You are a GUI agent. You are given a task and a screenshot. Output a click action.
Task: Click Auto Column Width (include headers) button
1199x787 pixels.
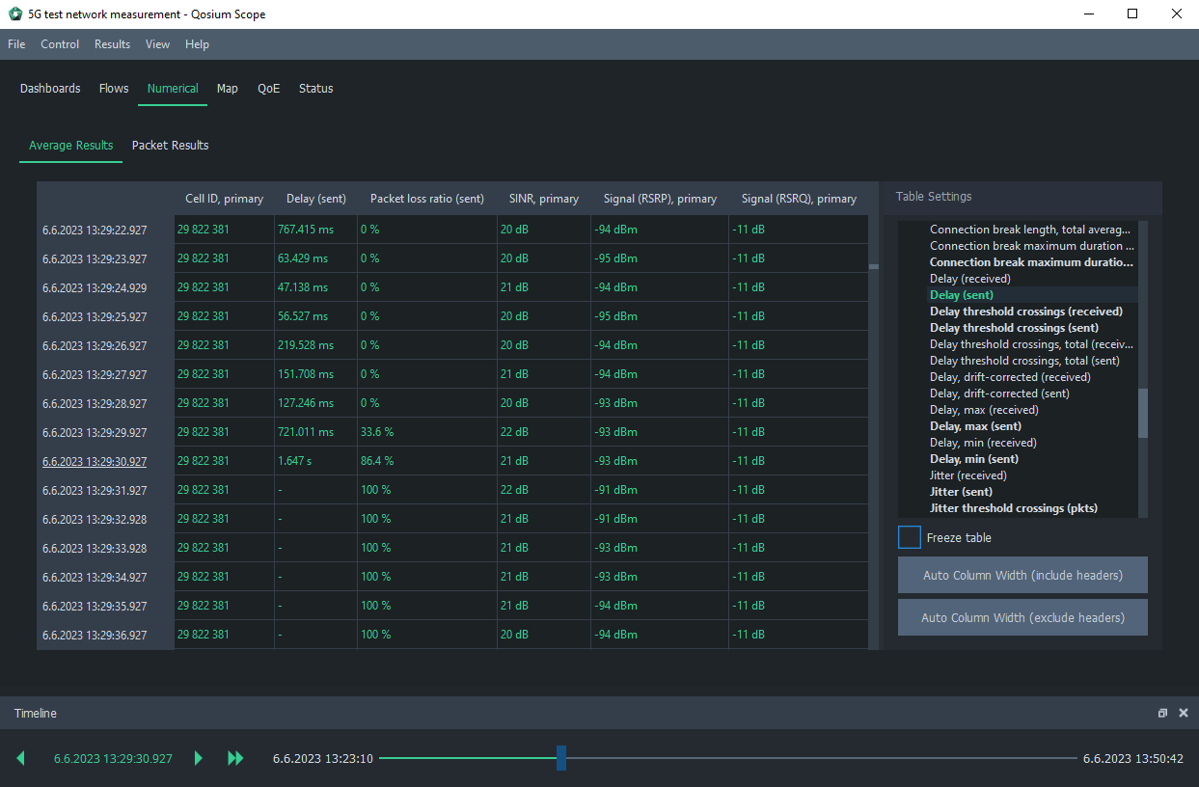[1022, 576]
